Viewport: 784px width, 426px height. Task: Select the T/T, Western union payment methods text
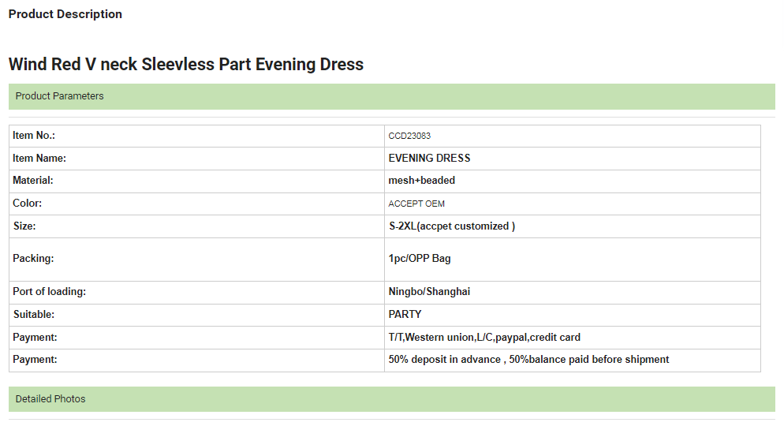[484, 338]
